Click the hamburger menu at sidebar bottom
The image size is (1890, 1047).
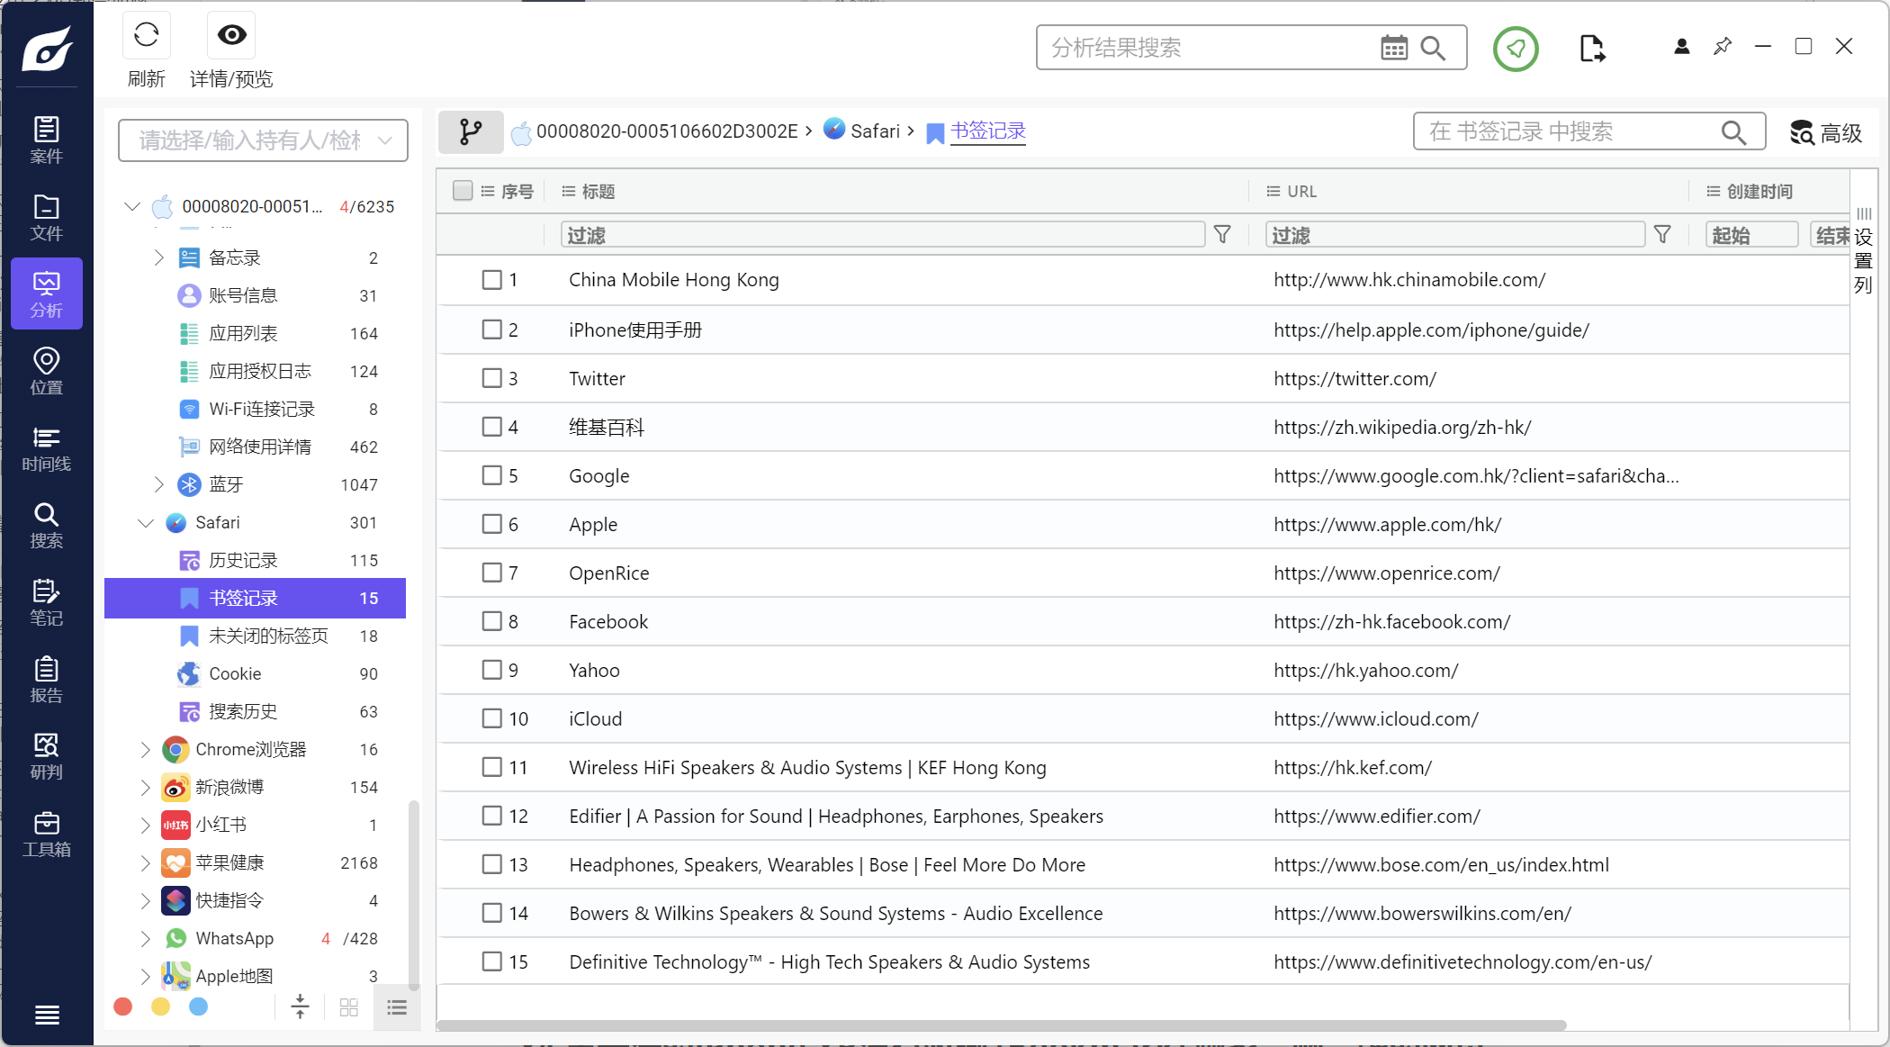tap(47, 1015)
